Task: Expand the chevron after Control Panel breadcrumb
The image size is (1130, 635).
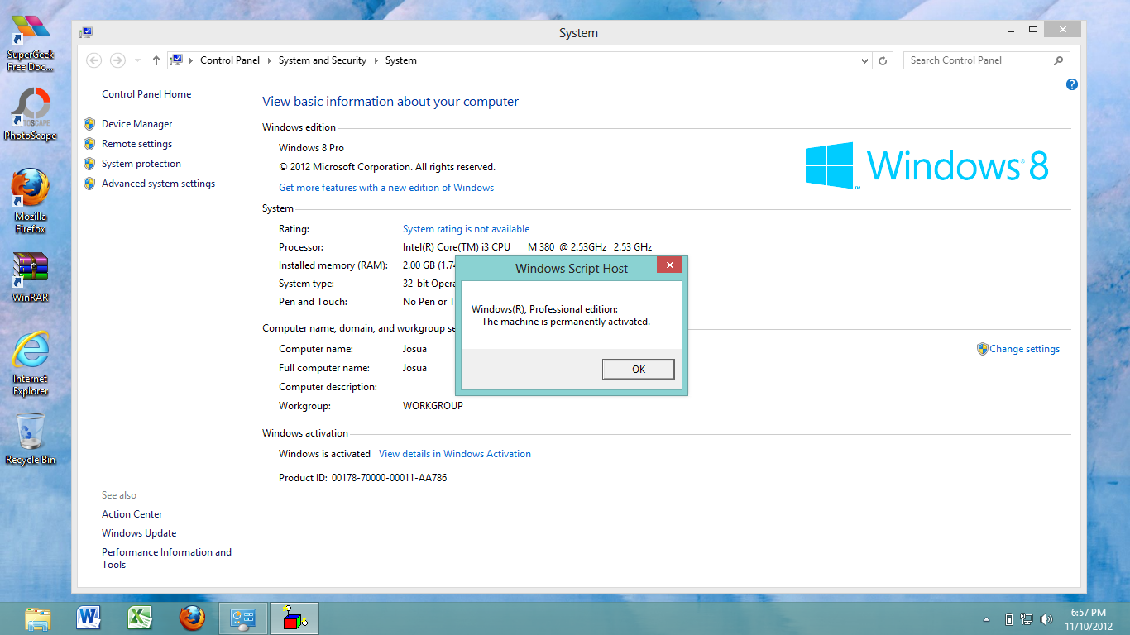Action: click(270, 60)
